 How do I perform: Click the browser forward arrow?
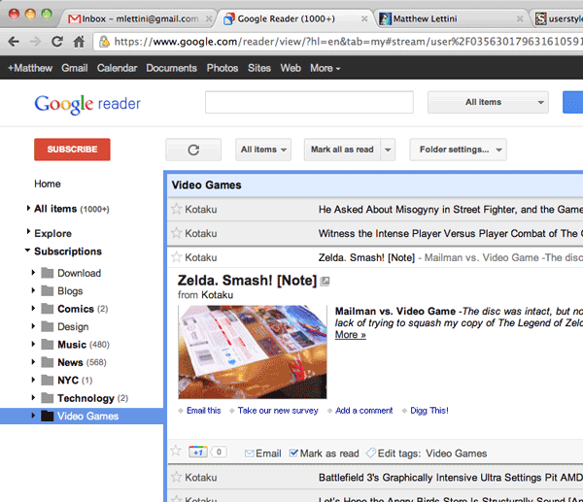tap(35, 41)
